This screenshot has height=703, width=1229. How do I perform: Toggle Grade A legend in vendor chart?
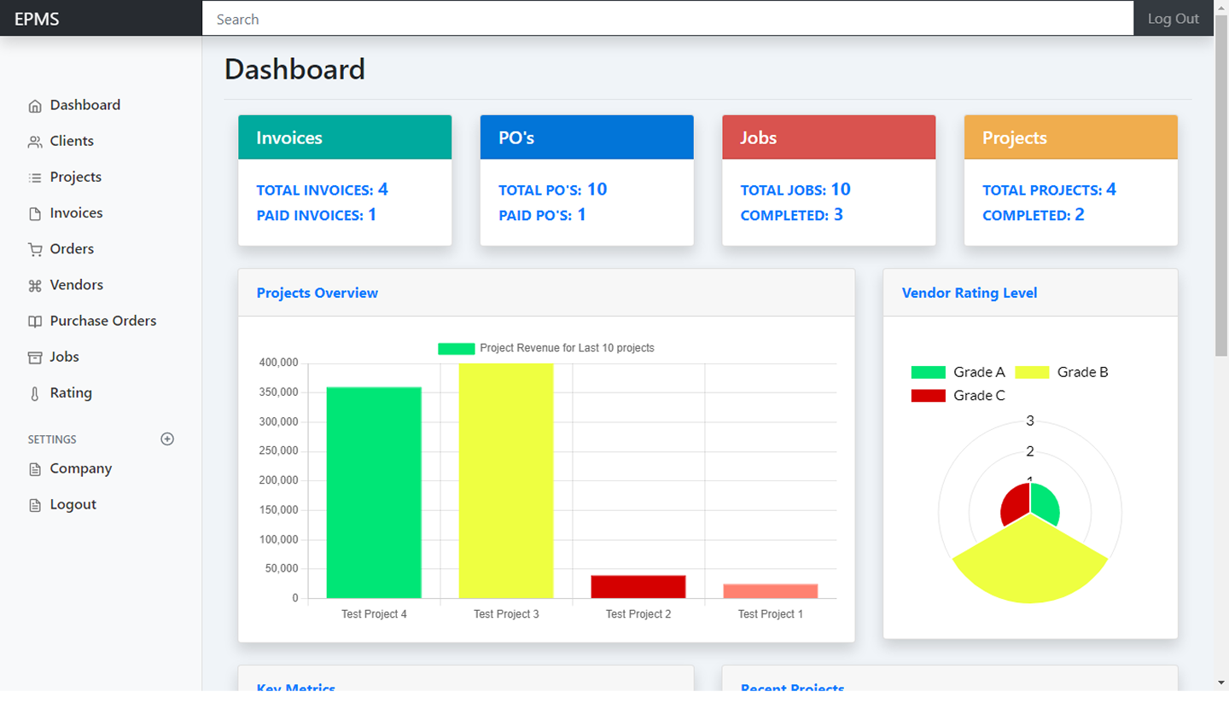pos(958,372)
